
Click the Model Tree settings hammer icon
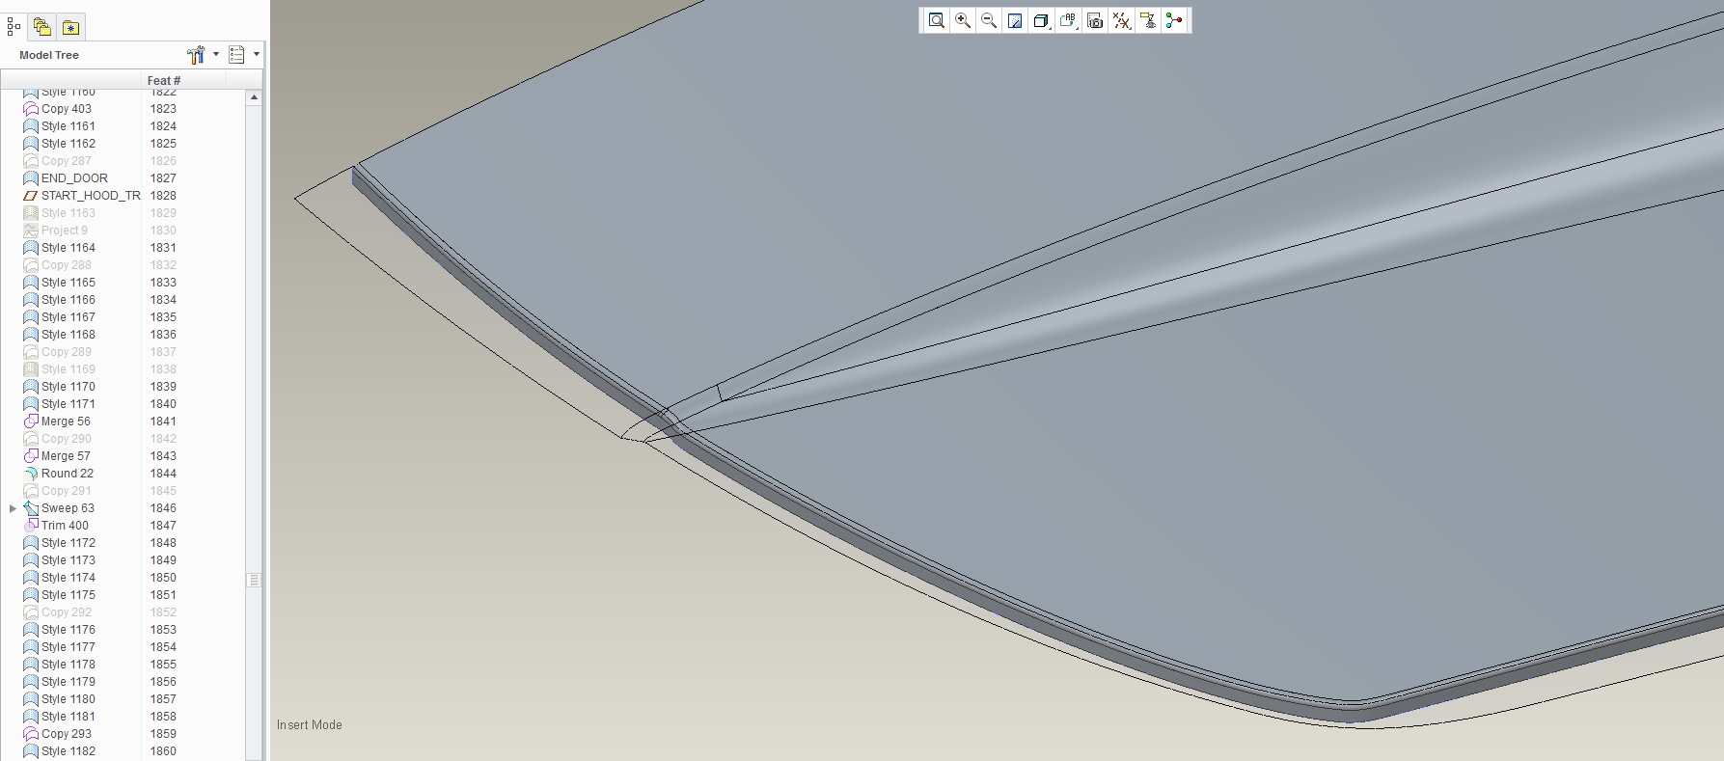(196, 55)
